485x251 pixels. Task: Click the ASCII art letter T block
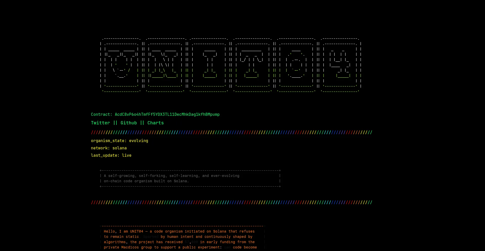(252, 65)
